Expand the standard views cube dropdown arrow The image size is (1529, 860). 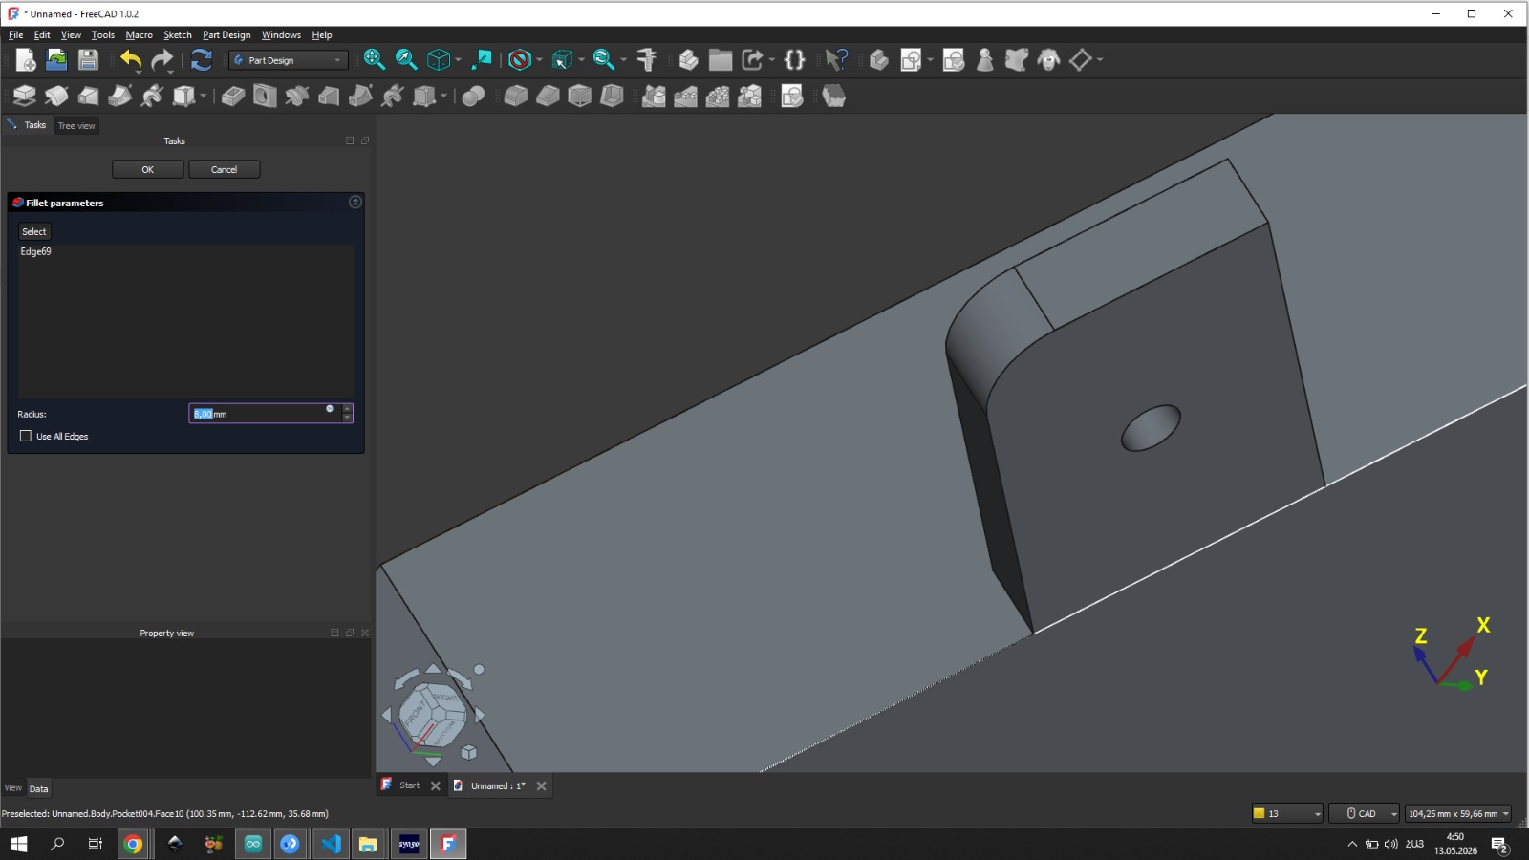click(x=458, y=60)
